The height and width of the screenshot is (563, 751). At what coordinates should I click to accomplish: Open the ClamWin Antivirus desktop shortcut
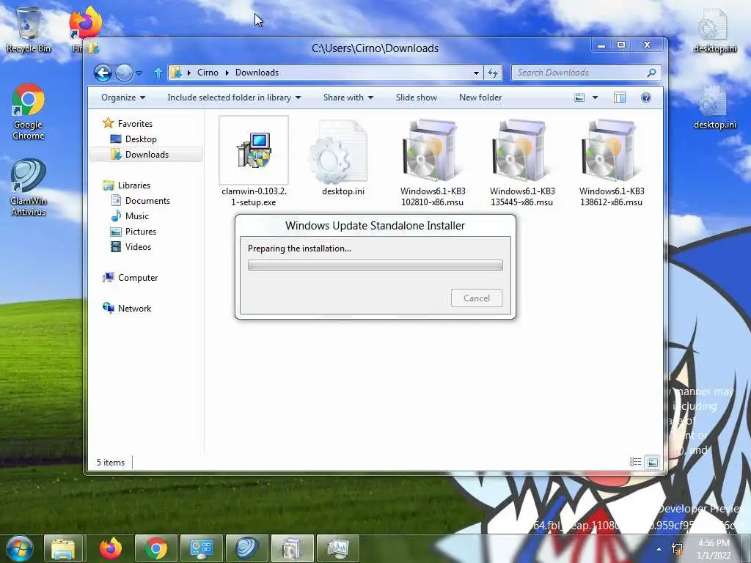pyautogui.click(x=29, y=188)
